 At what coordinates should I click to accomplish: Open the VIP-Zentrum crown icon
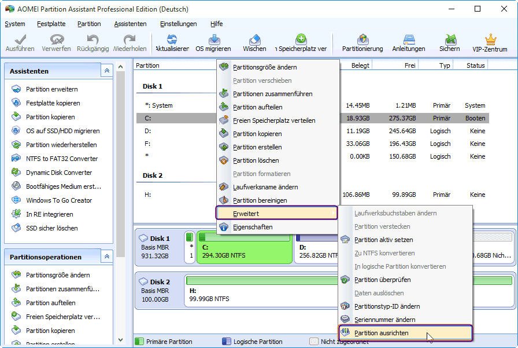point(491,39)
